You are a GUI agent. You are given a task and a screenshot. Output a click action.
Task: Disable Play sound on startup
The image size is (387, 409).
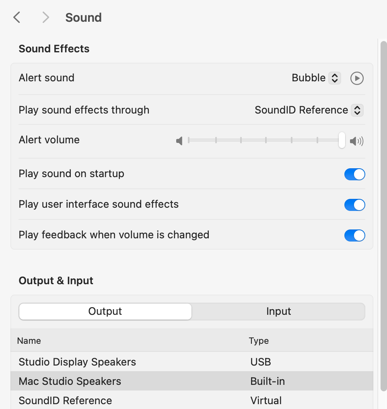354,174
